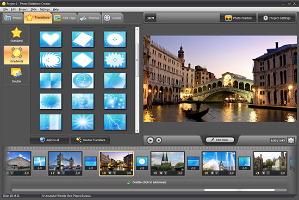Click transition icon after slide 19
Image resolution: width=299 pixels, height=200 pixels.
(x=193, y=163)
